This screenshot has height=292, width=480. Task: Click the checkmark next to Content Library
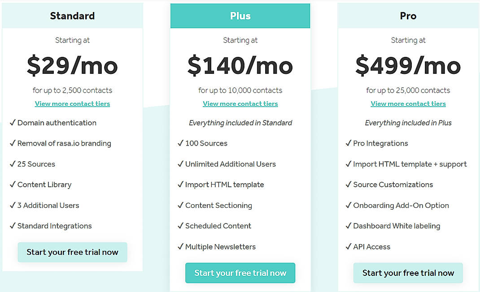click(13, 185)
